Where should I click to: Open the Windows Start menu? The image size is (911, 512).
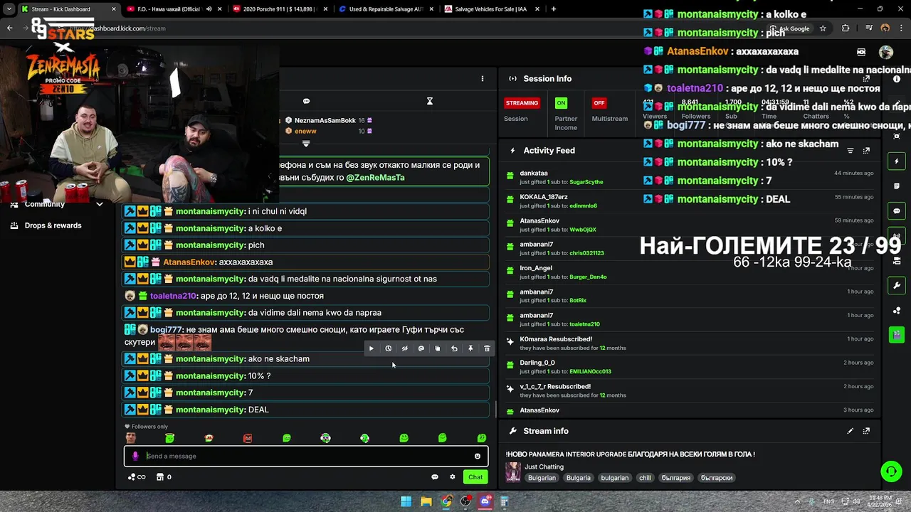[406, 502]
